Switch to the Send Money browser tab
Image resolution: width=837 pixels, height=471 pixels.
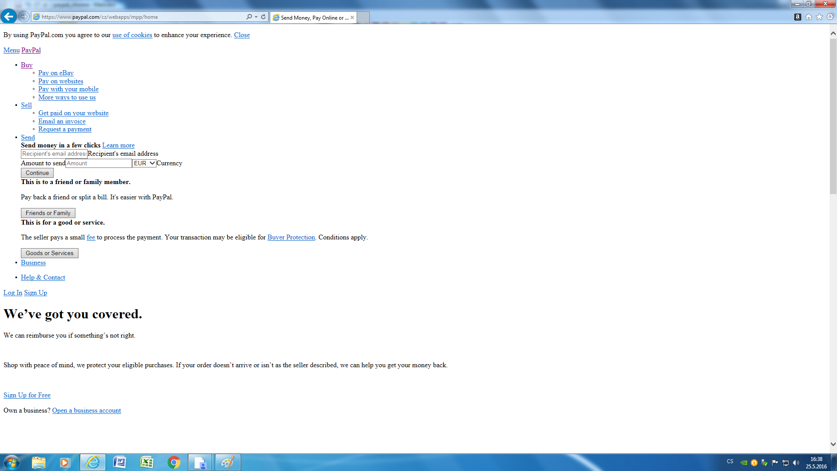pyautogui.click(x=313, y=17)
